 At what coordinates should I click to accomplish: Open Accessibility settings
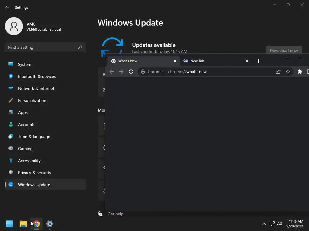45,161
